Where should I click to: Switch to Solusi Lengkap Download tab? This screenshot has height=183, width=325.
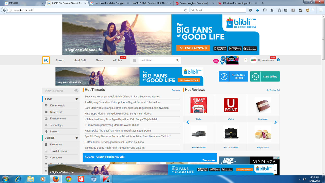195,3
